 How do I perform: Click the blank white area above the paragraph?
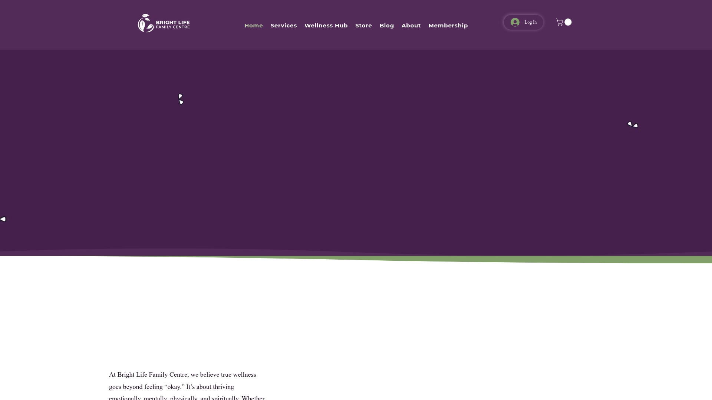pos(356,315)
